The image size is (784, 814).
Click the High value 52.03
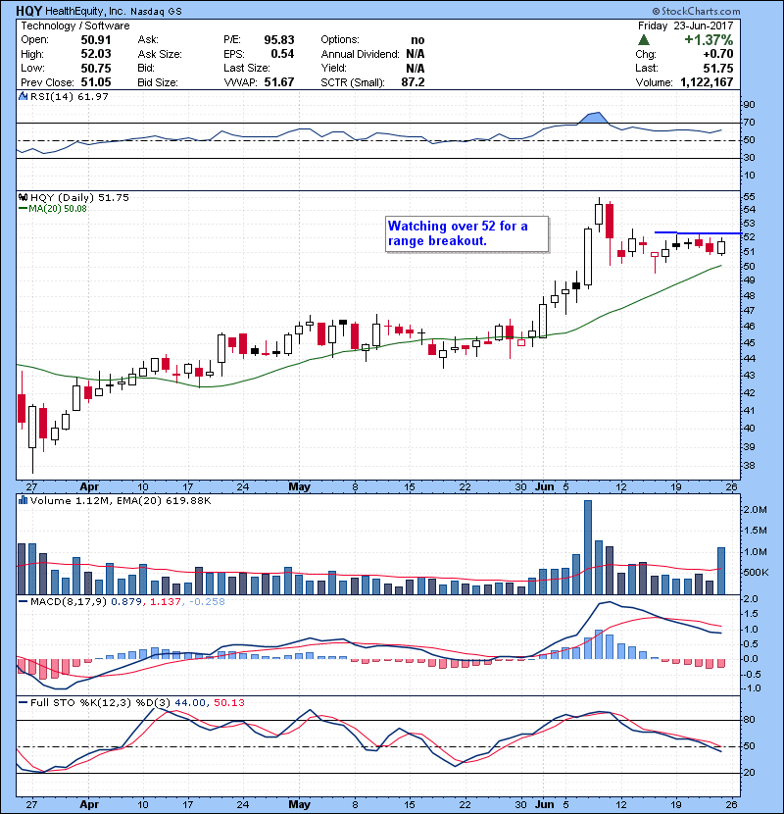click(x=95, y=54)
